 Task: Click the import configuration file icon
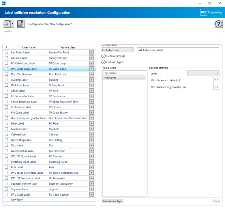[7, 24]
